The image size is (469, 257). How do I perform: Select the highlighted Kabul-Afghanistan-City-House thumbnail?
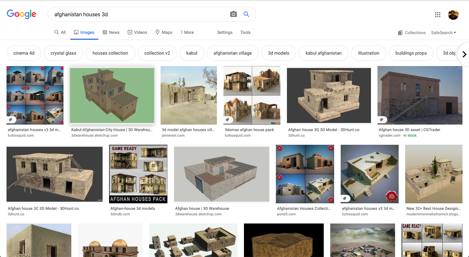point(112,95)
